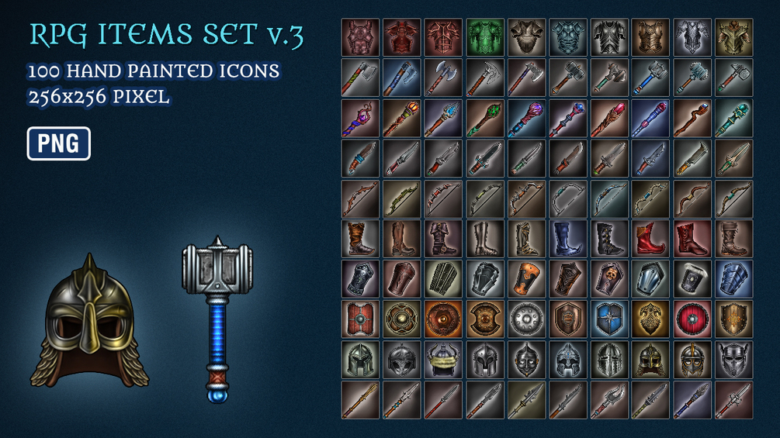780x438 pixels.
Task: Select the last spear icon in the bottom row
Action: click(x=733, y=400)
